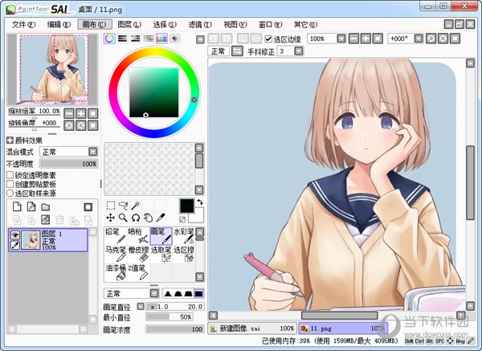Rotate view counterclockwise in navigator
Image resolution: width=482 pixels, height=351 pixels.
tap(69, 125)
